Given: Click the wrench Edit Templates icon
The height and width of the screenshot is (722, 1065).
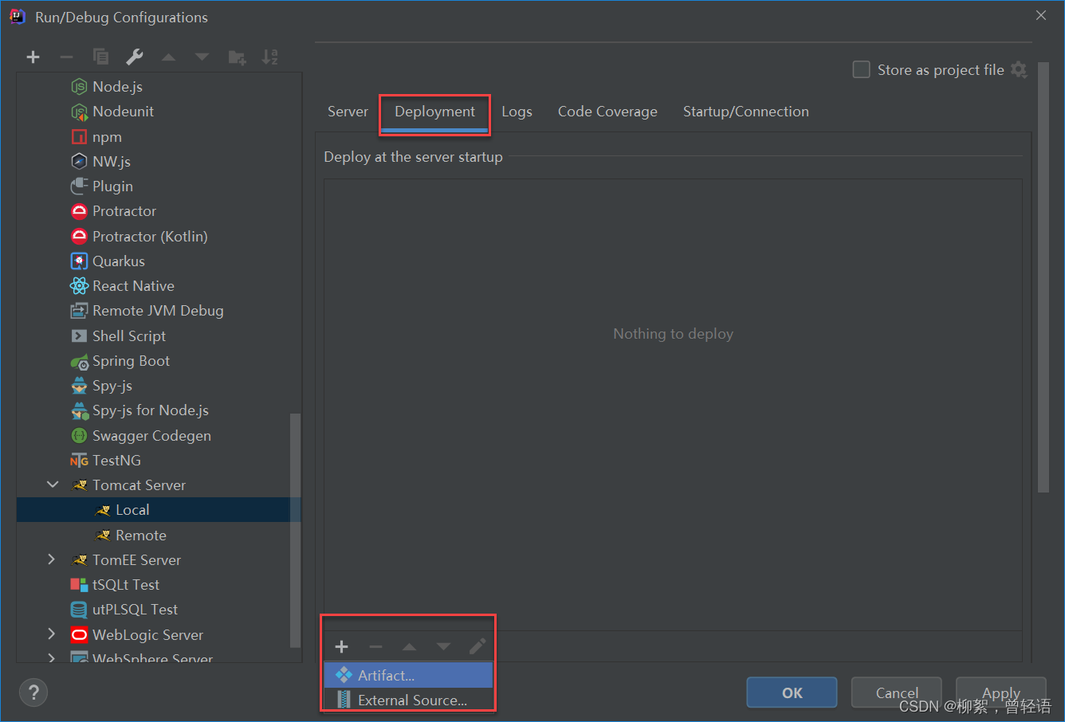Looking at the screenshot, I should (x=135, y=57).
